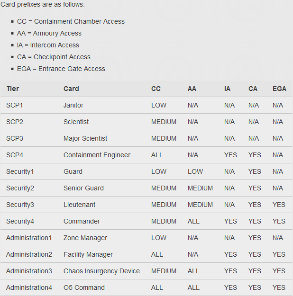The image size is (293, 296).
Task: Select the 'Commander' card cell
Action: pos(82,221)
